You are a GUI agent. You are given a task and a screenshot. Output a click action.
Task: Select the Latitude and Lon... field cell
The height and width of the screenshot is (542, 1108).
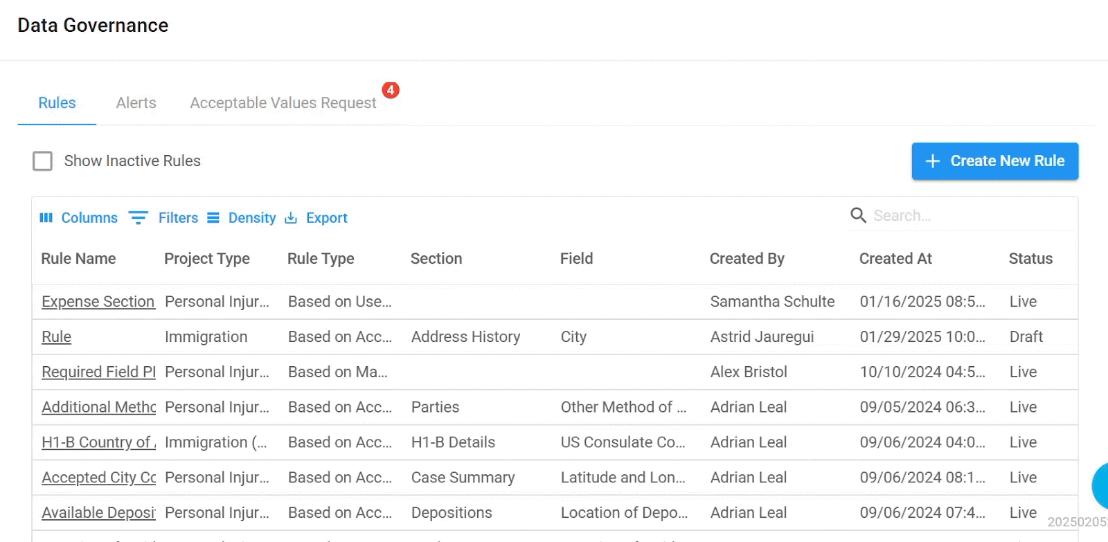tap(623, 478)
